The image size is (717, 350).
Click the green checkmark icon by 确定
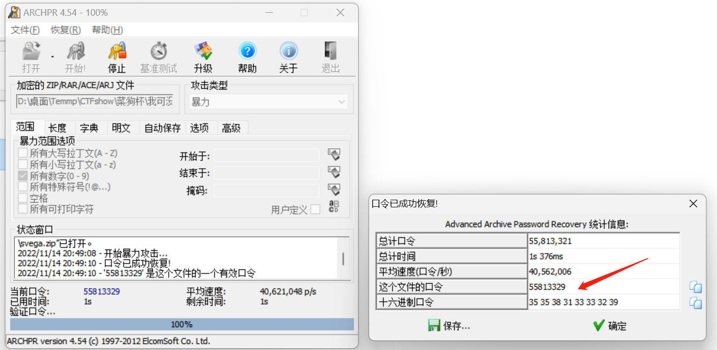pos(599,326)
